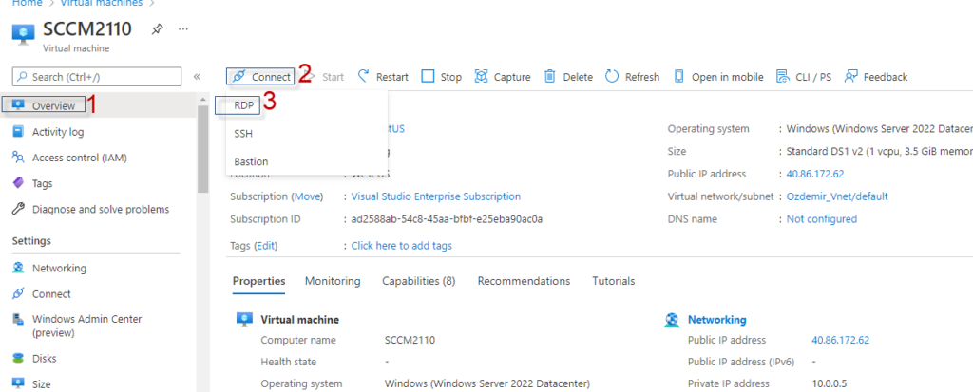Click the Restart icon
The width and height of the screenshot is (973, 392).
pos(364,76)
